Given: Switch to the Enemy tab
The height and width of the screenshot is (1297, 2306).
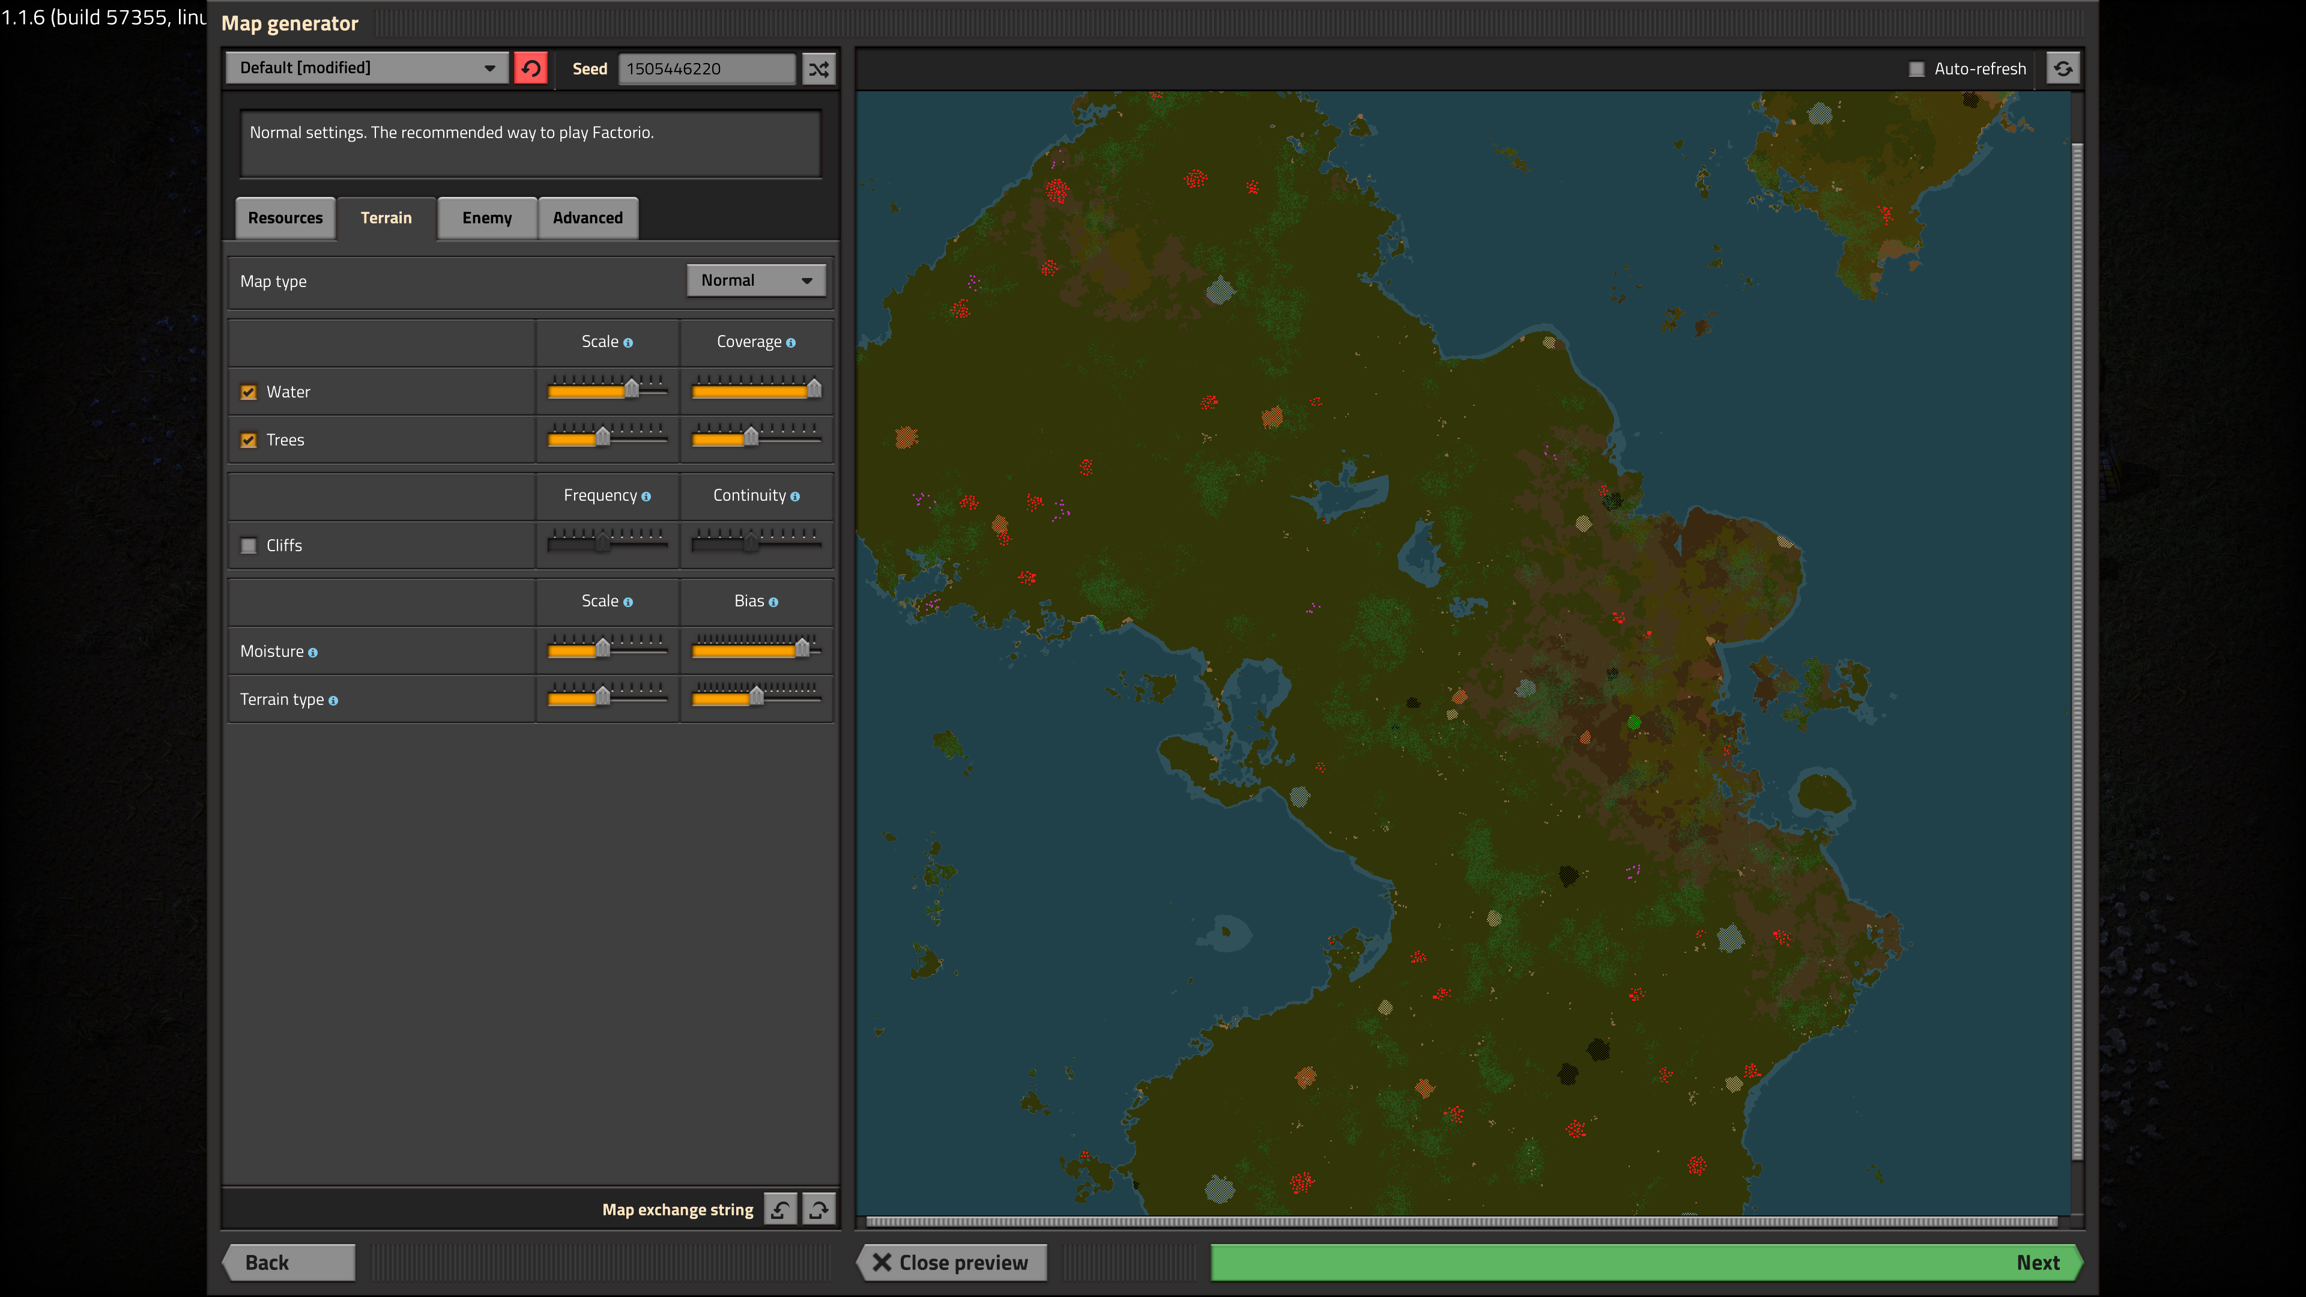Looking at the screenshot, I should [x=487, y=217].
